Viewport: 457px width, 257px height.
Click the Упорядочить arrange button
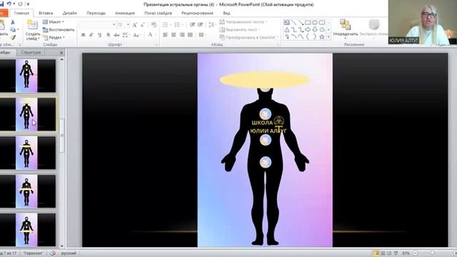coord(346,29)
